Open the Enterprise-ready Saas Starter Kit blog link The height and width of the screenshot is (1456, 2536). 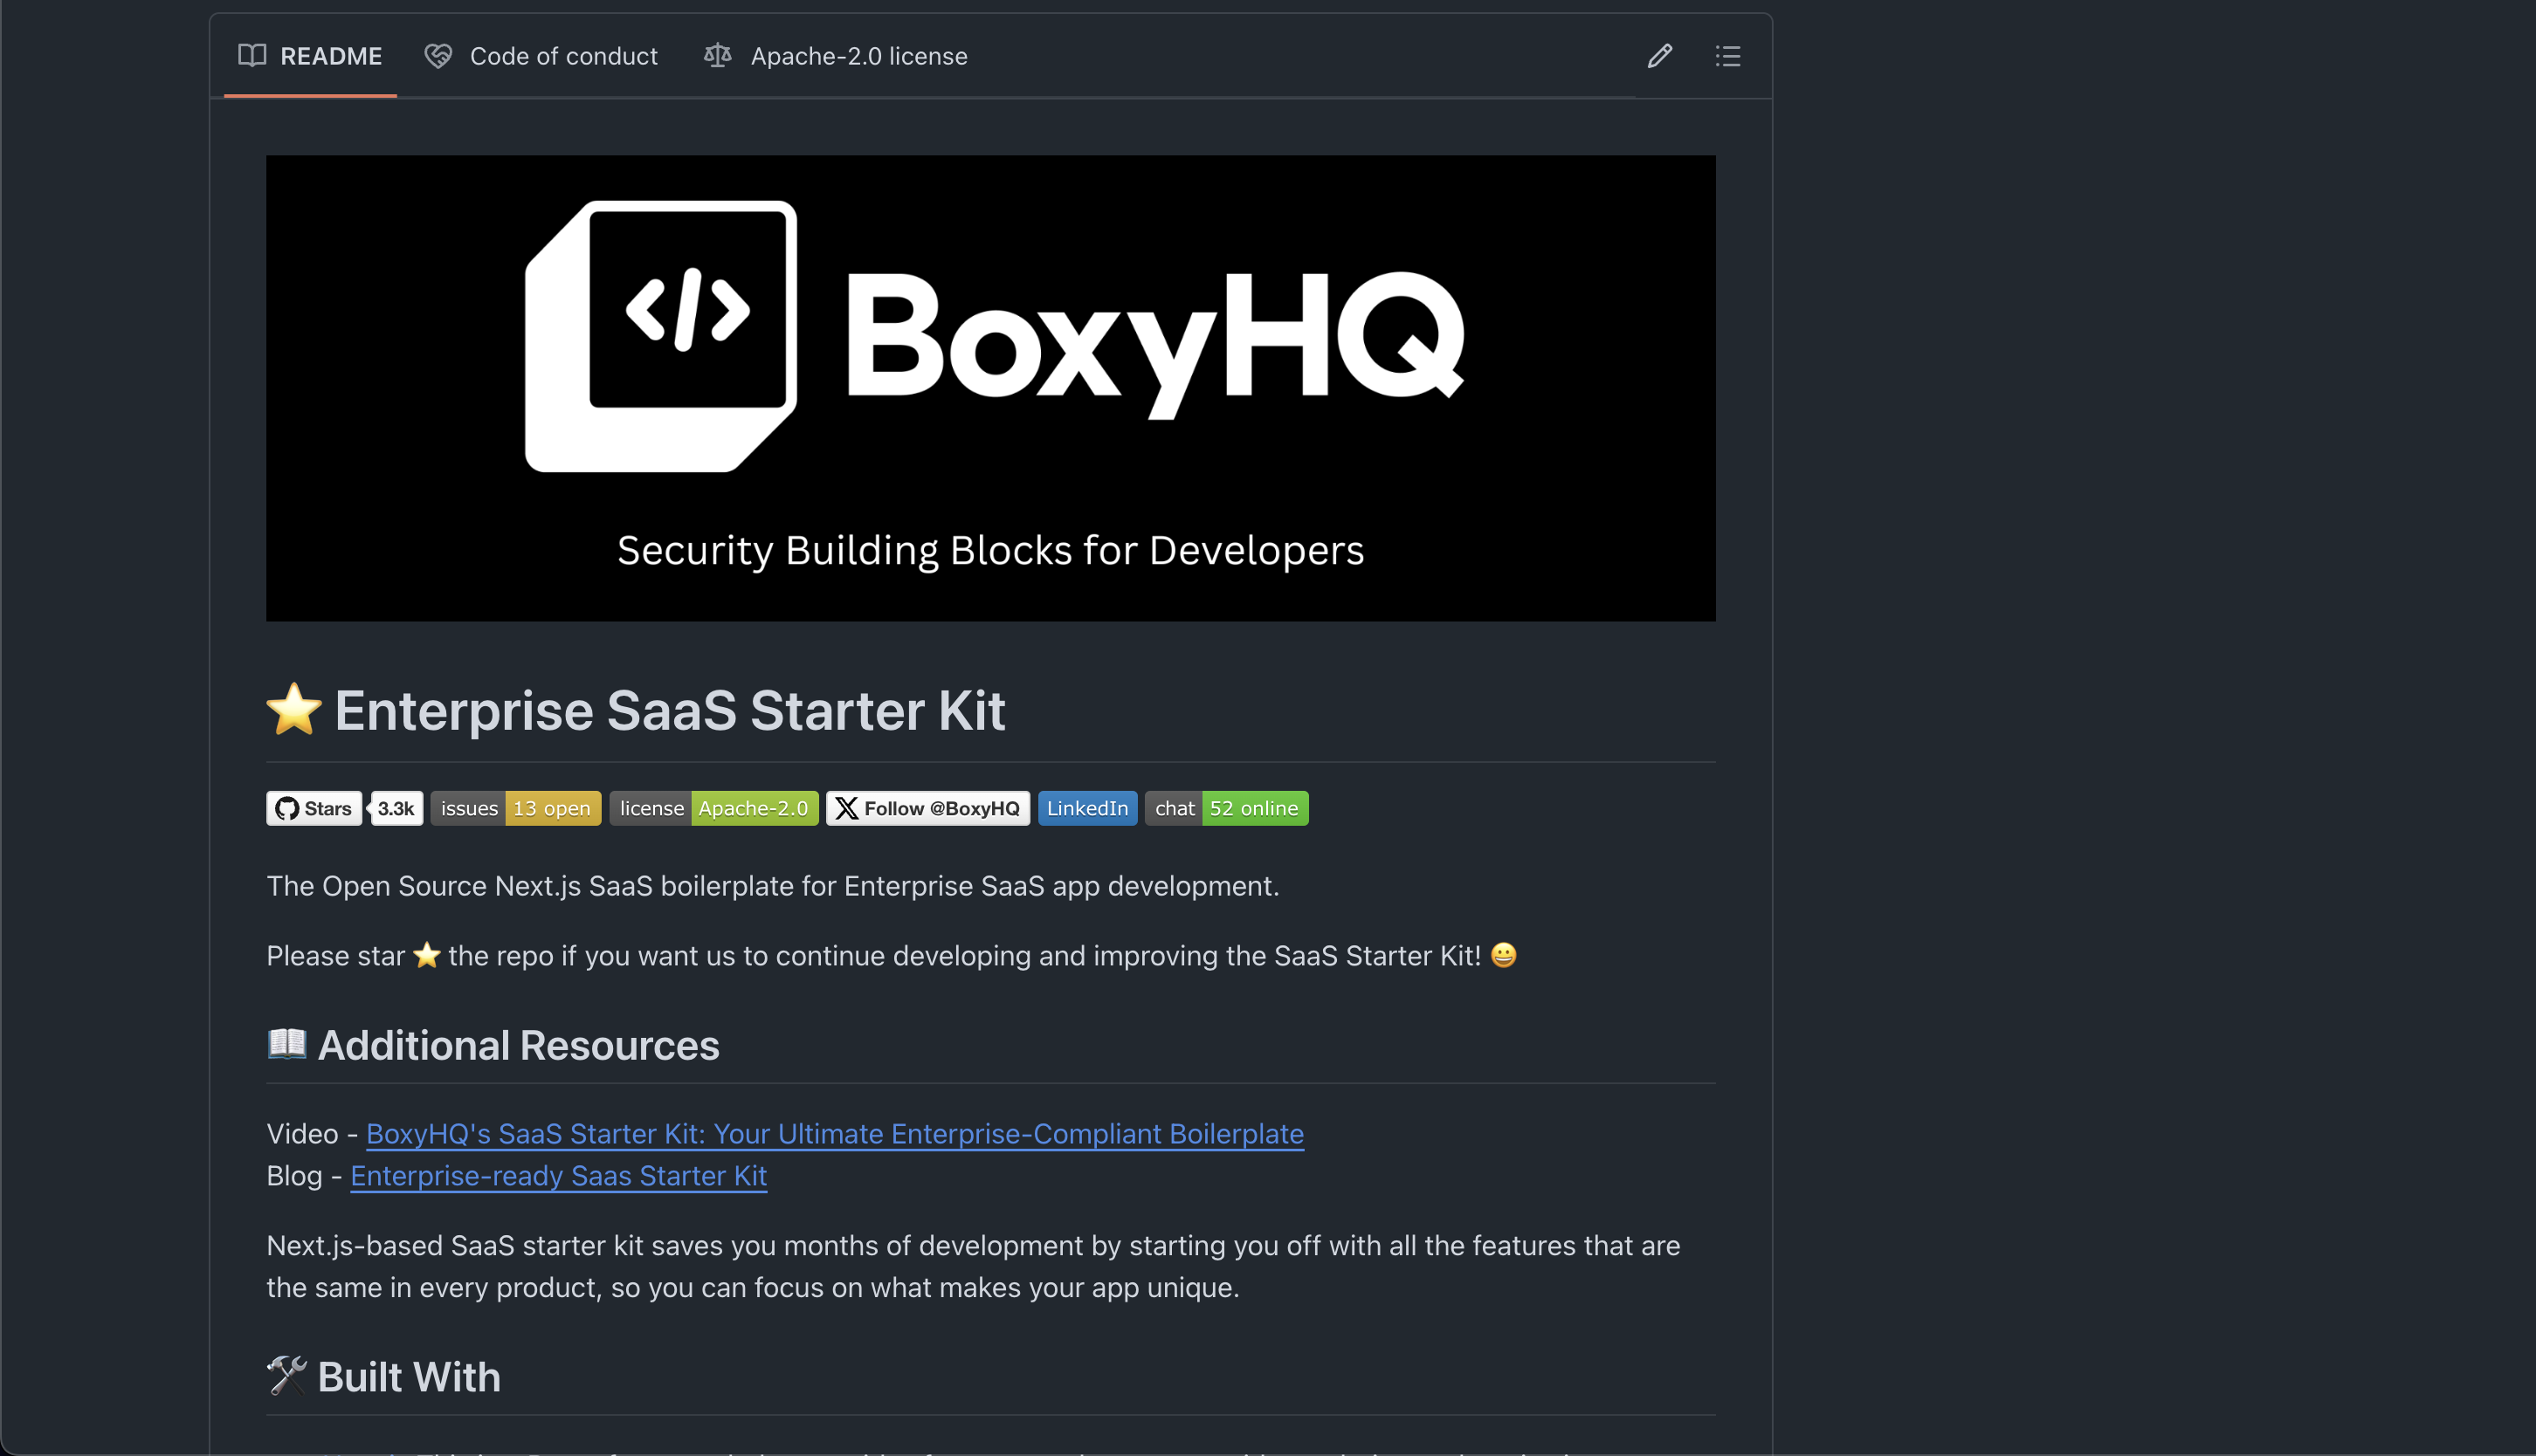[558, 1175]
